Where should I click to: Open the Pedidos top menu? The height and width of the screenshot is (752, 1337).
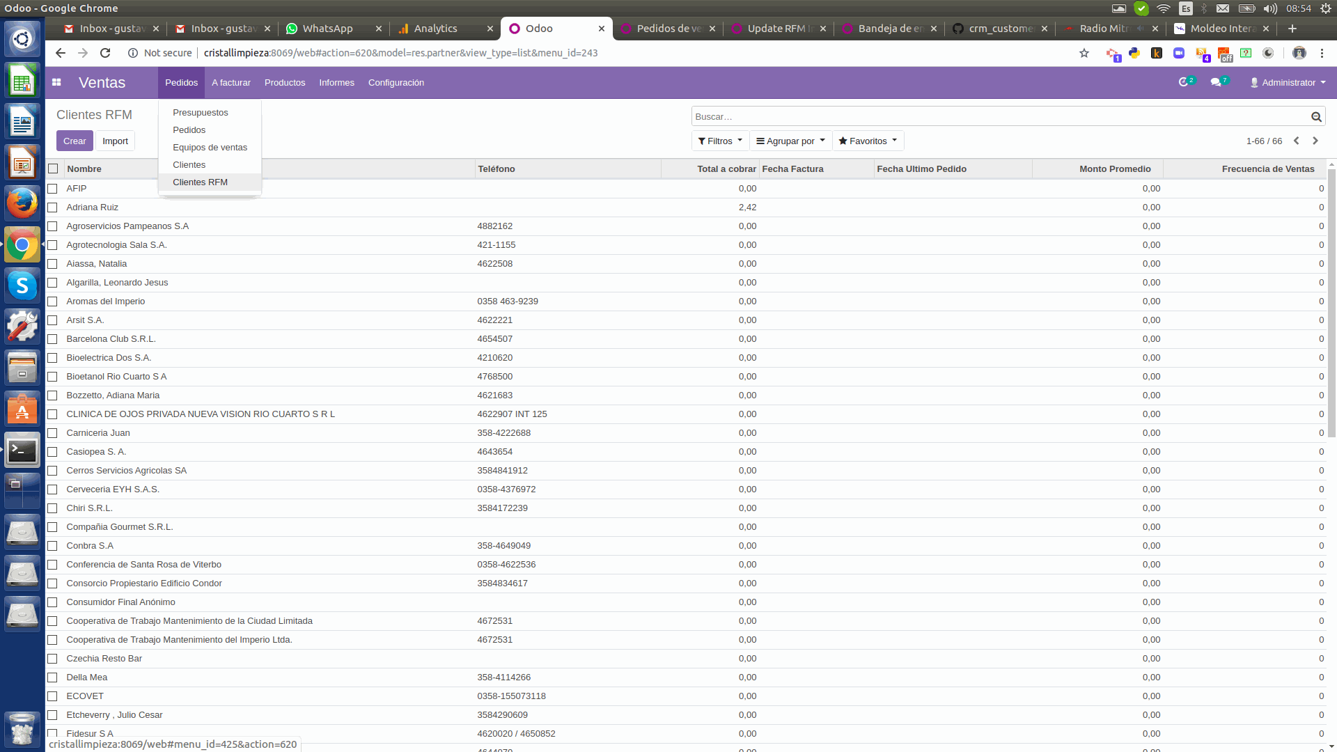point(181,82)
